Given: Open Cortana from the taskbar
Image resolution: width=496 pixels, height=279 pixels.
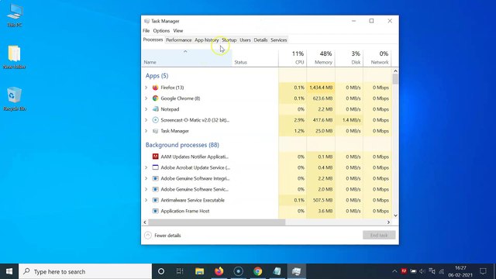Looking at the screenshot, I should pyautogui.click(x=161, y=271).
